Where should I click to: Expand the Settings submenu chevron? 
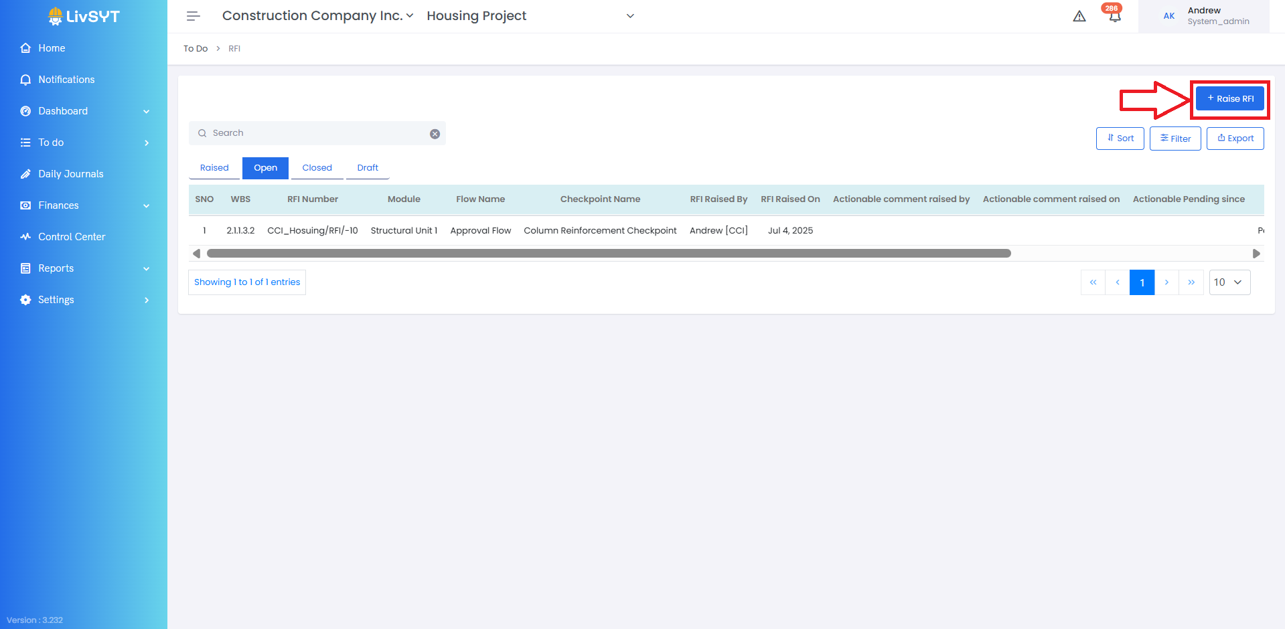(x=147, y=300)
